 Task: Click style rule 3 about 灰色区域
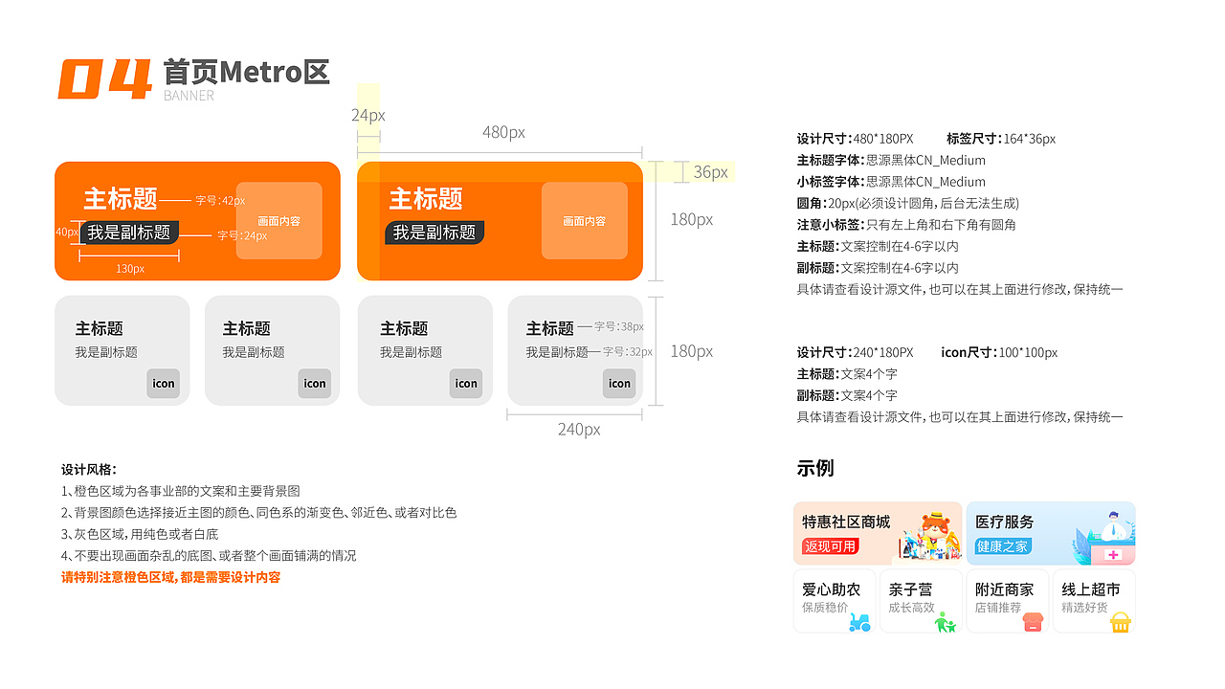[140, 534]
